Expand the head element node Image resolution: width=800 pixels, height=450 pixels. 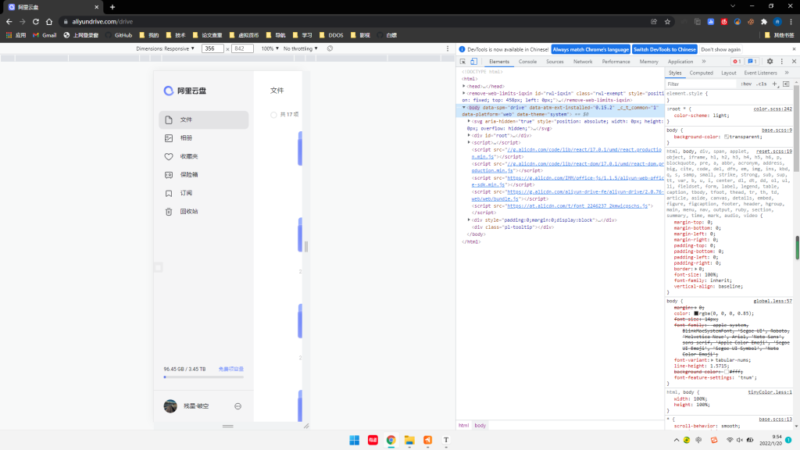pyautogui.click(x=464, y=86)
